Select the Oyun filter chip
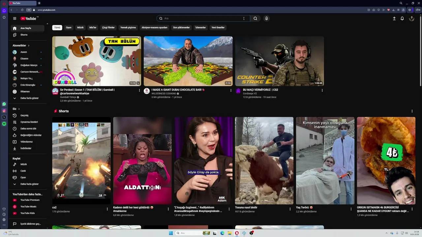 click(x=69, y=28)
